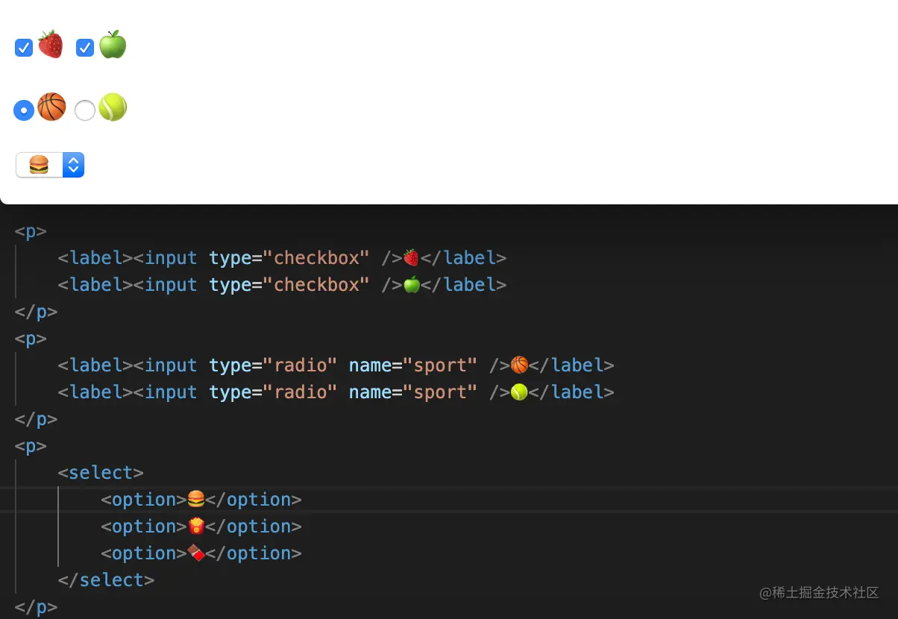Click the chocolate bar emoji in the code
Viewport: 898px width, 619px height.
(196, 553)
